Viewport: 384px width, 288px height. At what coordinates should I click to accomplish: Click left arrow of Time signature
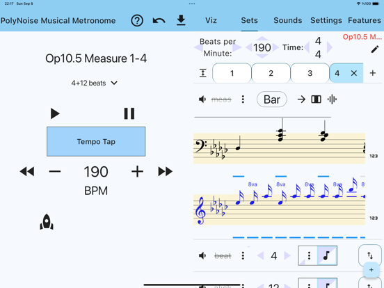tap(307, 47)
